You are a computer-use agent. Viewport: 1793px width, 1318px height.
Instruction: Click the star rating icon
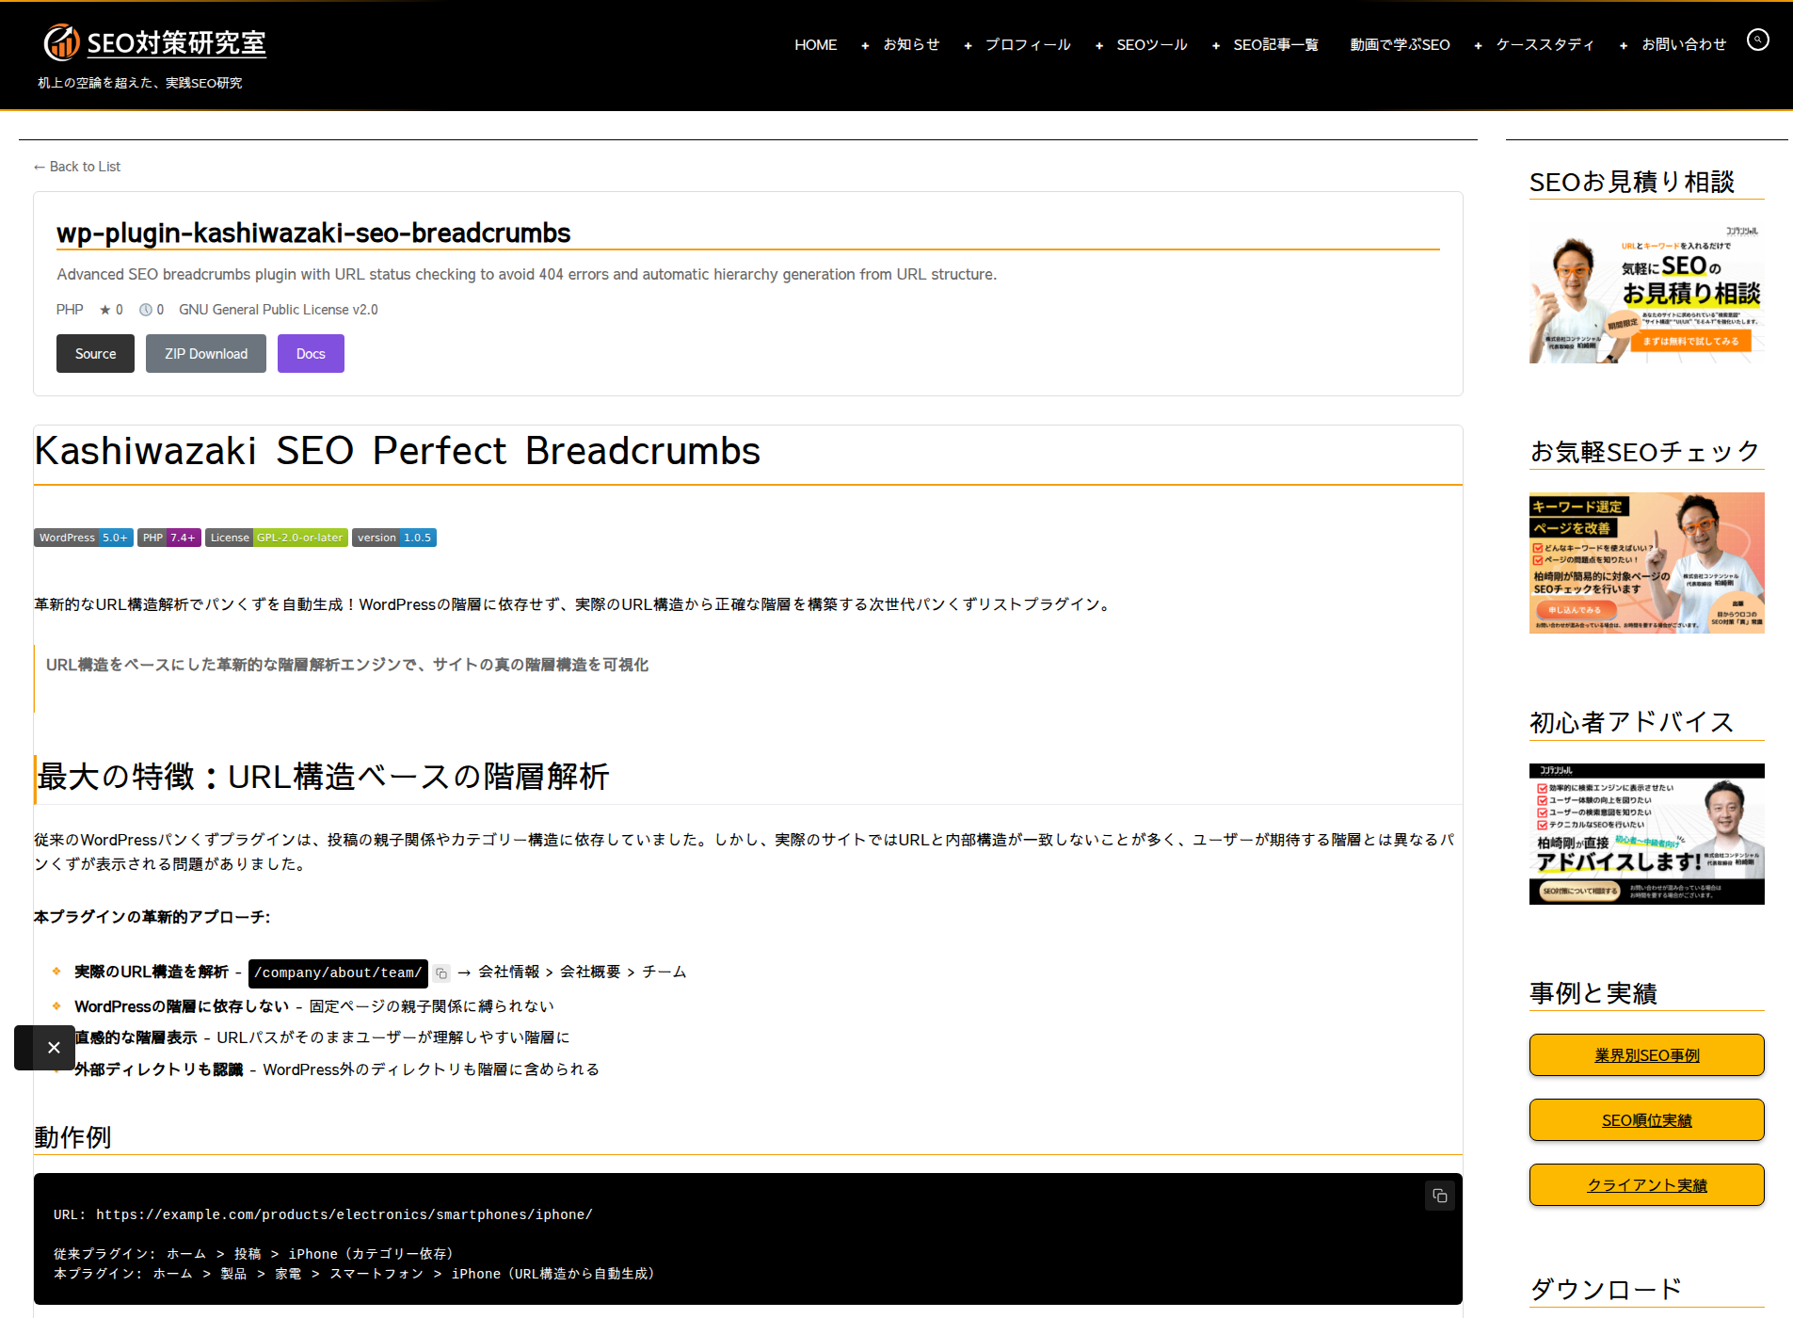[104, 310]
